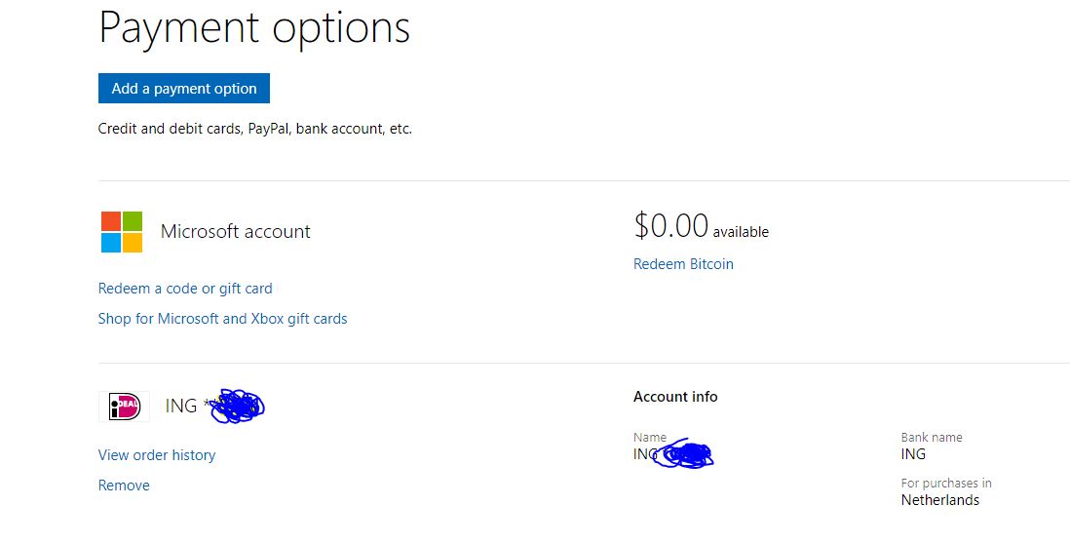Click the Add a payment option button
1070x544 pixels.
click(183, 88)
